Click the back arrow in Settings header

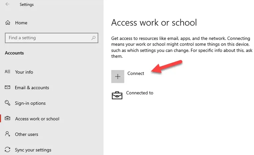point(7,4)
